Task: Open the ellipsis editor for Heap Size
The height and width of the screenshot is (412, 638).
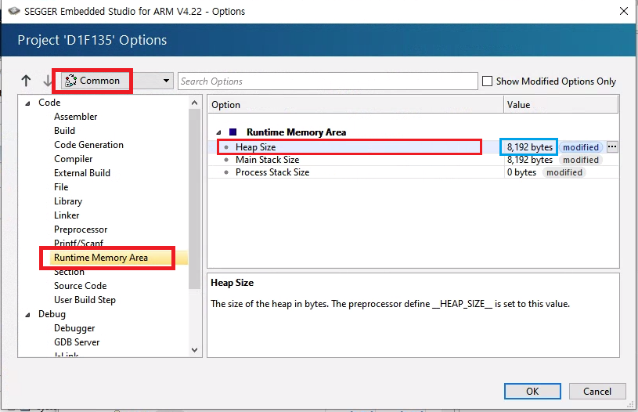Action: (612, 146)
